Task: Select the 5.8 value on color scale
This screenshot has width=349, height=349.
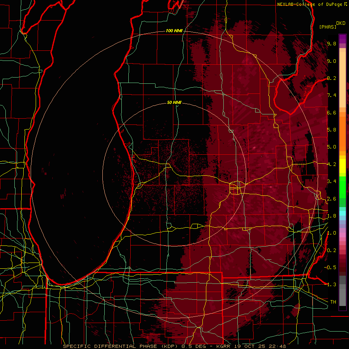Action: (332, 130)
